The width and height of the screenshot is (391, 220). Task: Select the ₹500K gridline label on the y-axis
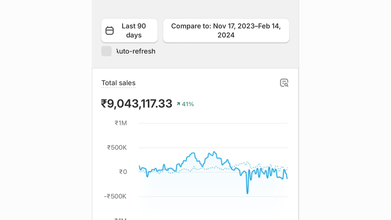tap(117, 147)
